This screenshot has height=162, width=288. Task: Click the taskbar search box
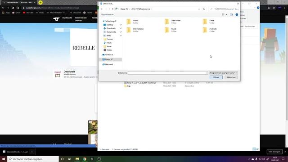[33, 159]
